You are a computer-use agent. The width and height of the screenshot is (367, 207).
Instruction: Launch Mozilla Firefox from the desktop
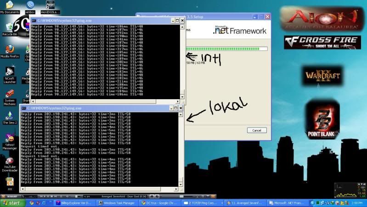10,51
